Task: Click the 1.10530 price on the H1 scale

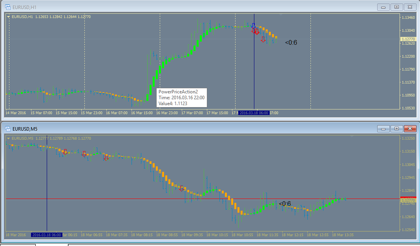Action: pyautogui.click(x=408, y=108)
